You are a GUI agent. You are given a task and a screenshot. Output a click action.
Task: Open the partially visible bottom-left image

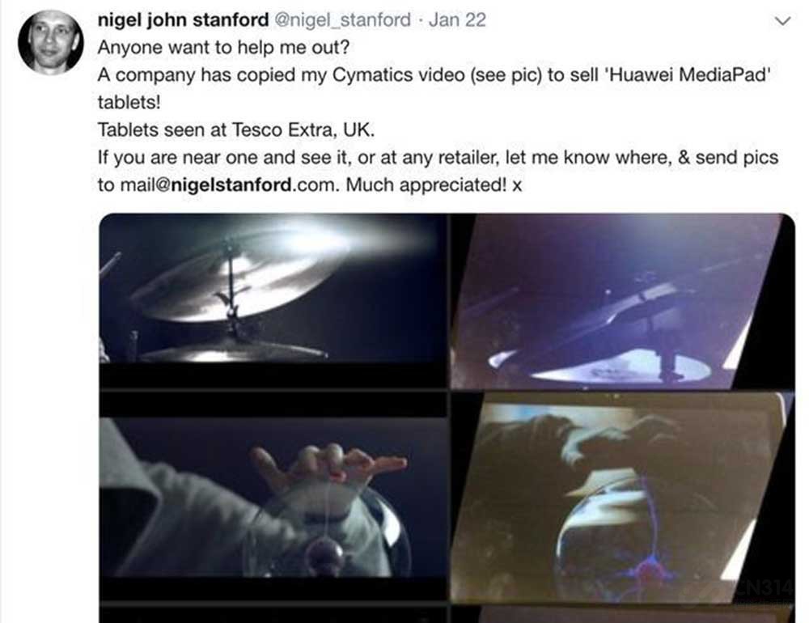(273, 614)
